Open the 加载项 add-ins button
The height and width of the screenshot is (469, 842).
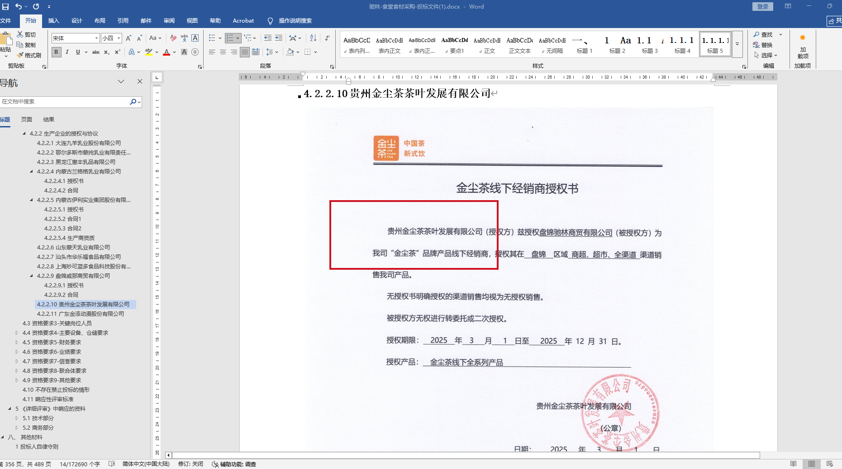tap(803, 47)
